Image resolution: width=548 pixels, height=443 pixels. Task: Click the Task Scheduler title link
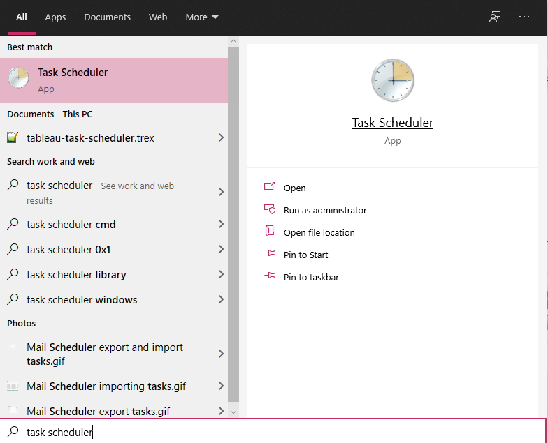[x=392, y=123]
